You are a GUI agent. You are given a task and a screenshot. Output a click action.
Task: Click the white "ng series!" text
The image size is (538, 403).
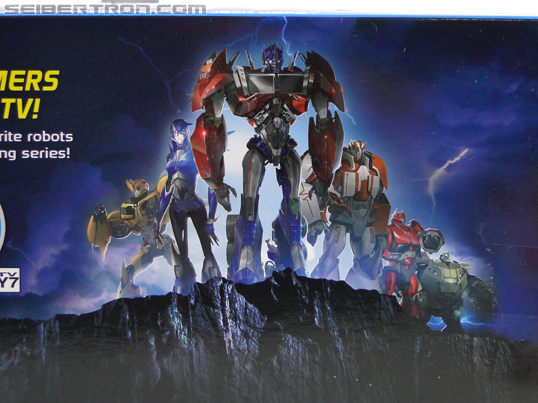click(35, 153)
